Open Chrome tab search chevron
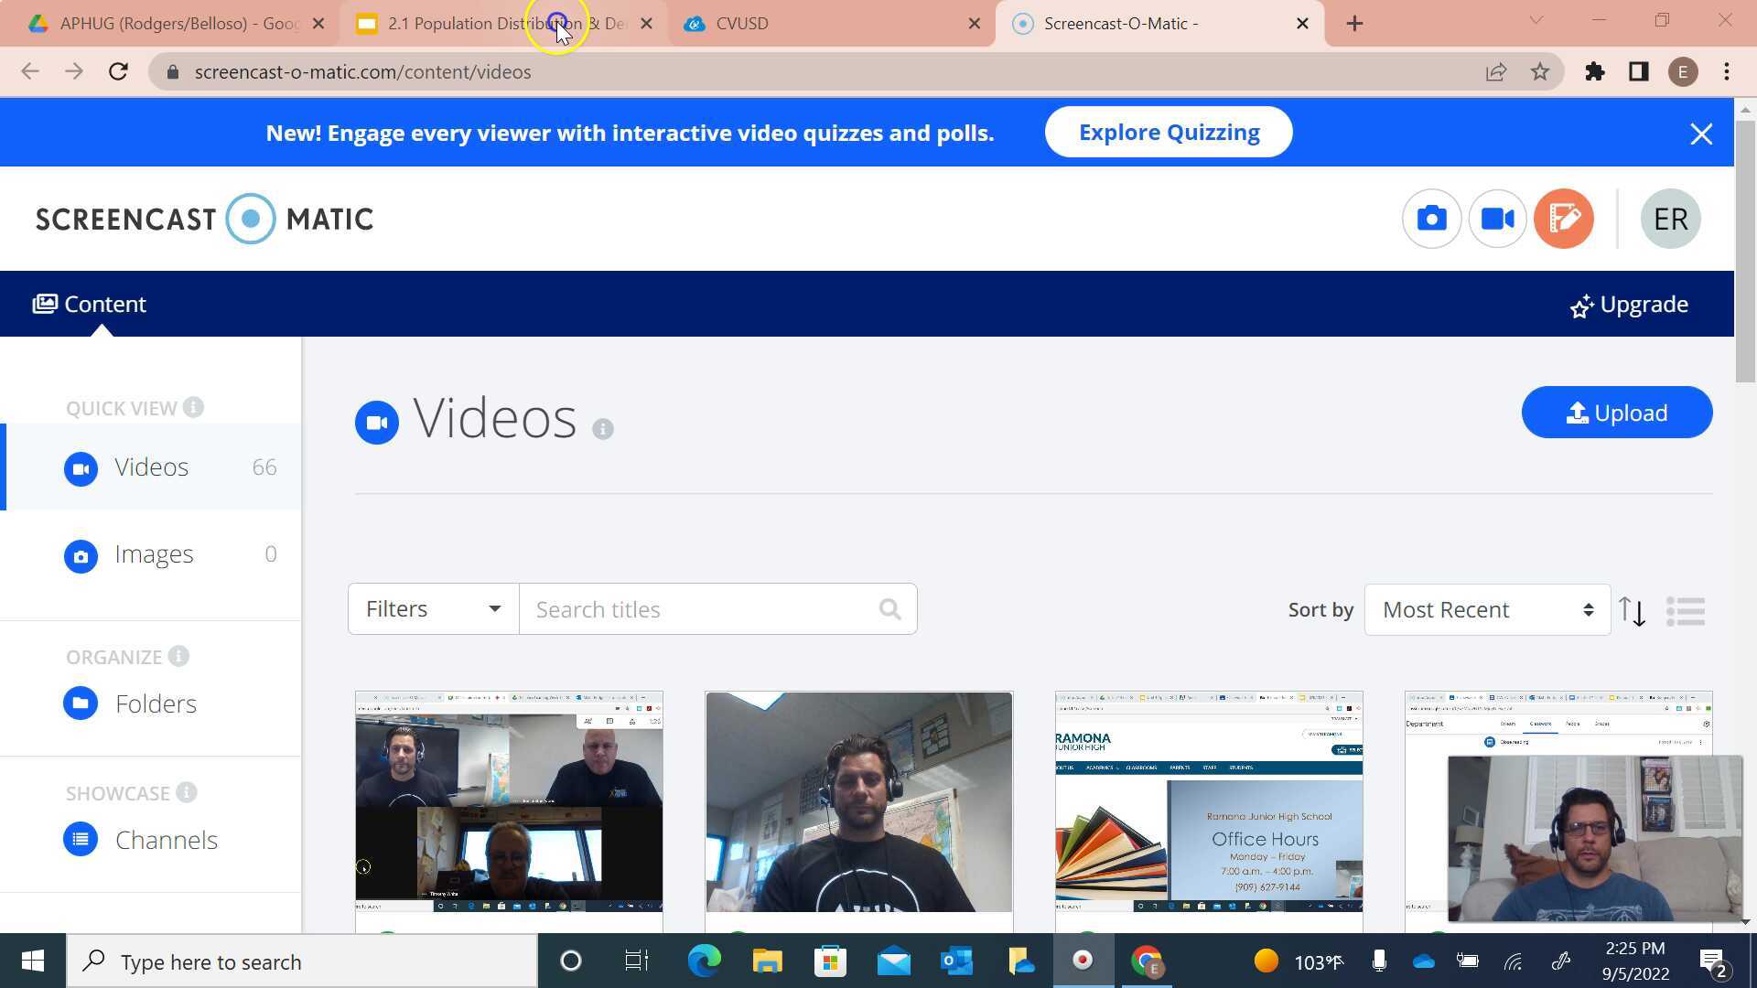This screenshot has height=988, width=1757. (1536, 20)
